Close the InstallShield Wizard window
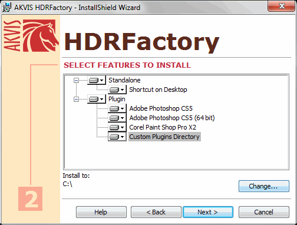 tap(282, 6)
